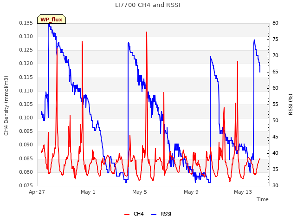This screenshot has height=223, width=297.
Task: Click the 30 right RSSI axis value
Action: point(275,185)
